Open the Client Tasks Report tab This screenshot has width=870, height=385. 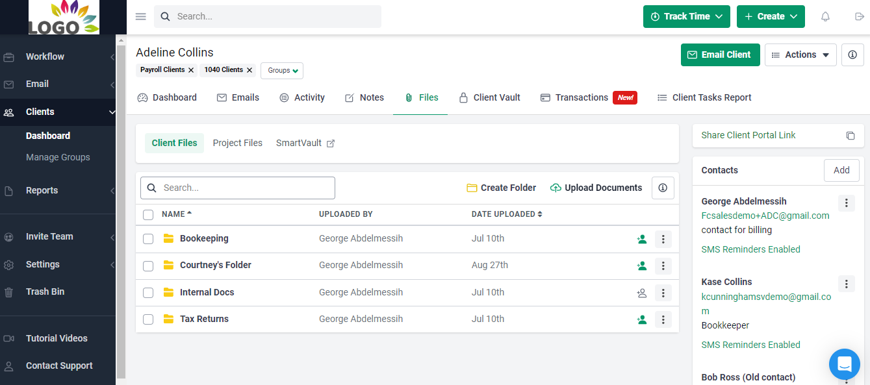(x=704, y=97)
